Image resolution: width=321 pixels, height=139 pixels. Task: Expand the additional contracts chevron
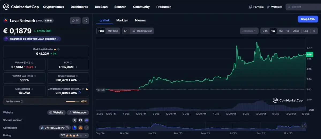click(87, 128)
